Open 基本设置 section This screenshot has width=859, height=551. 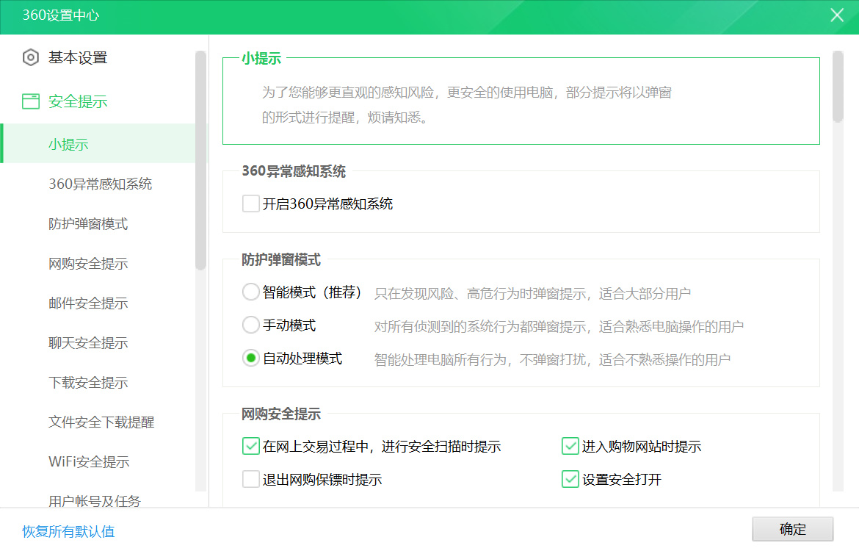(77, 57)
